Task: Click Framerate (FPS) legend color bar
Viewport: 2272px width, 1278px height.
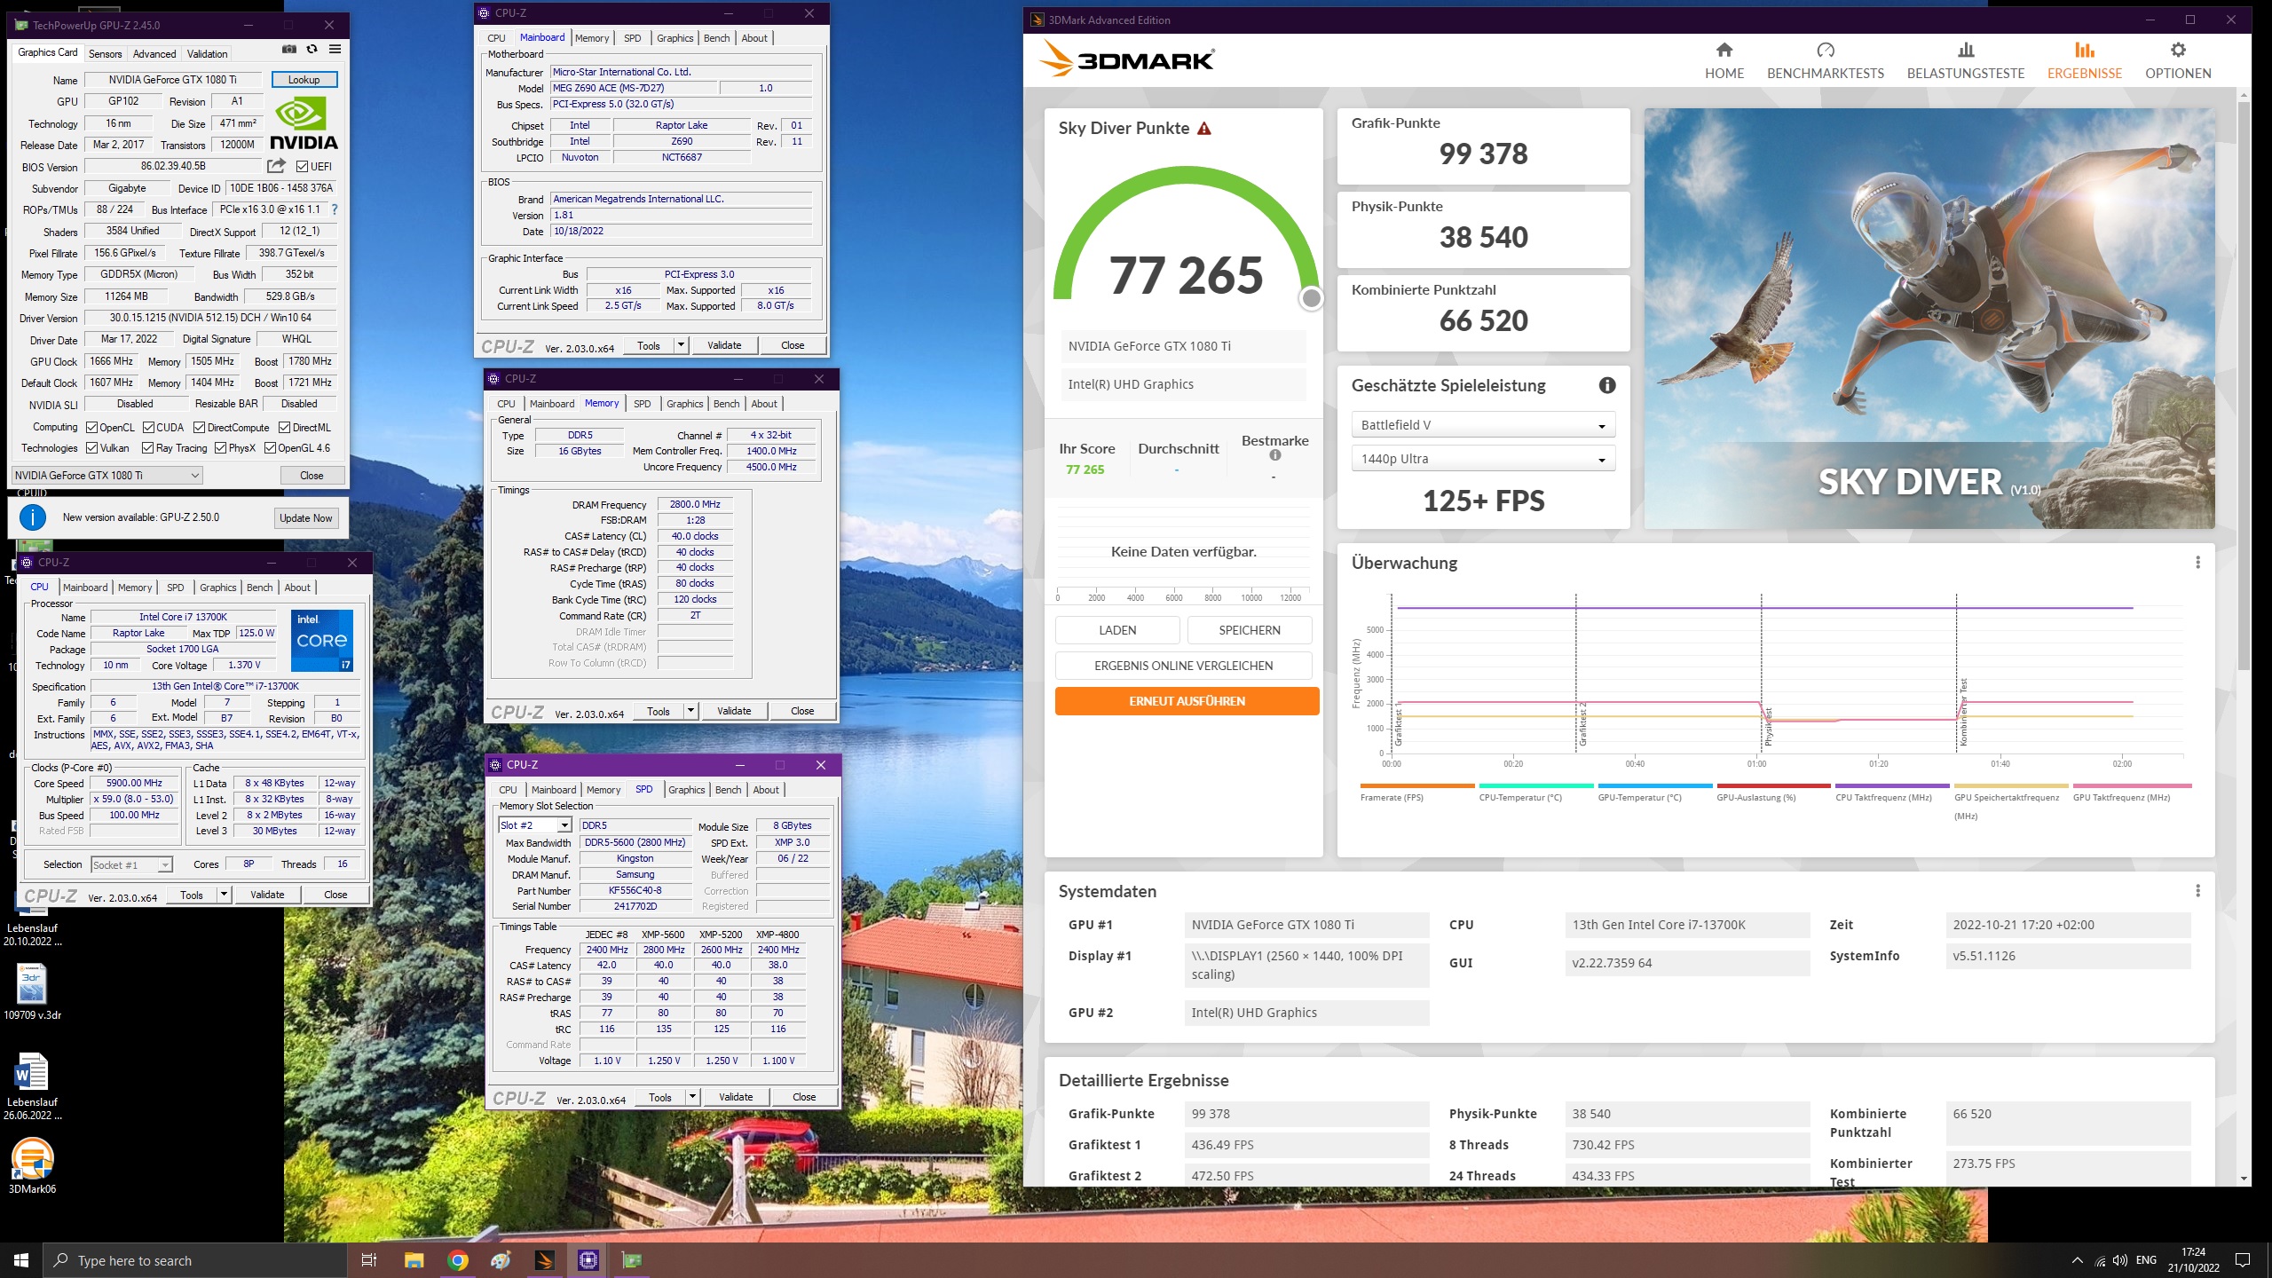Action: tap(1417, 785)
